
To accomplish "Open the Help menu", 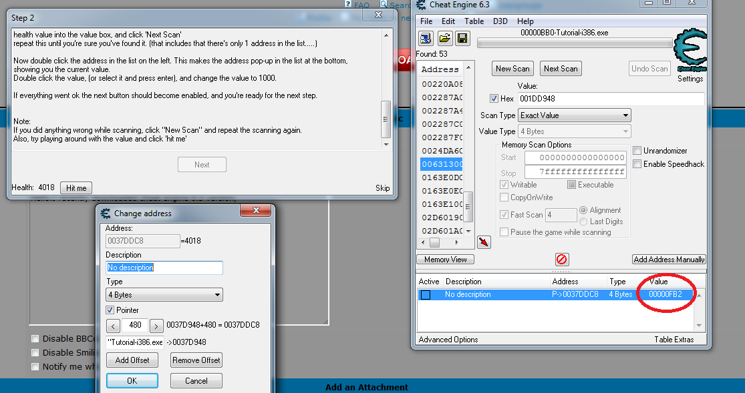I will [x=525, y=21].
